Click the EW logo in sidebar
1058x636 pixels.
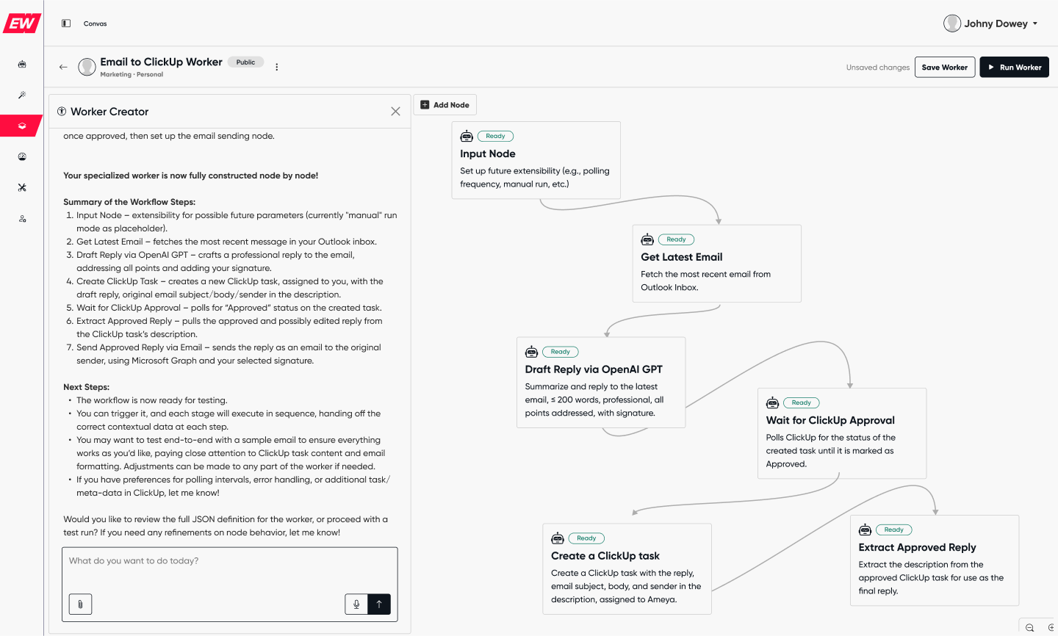[22, 24]
